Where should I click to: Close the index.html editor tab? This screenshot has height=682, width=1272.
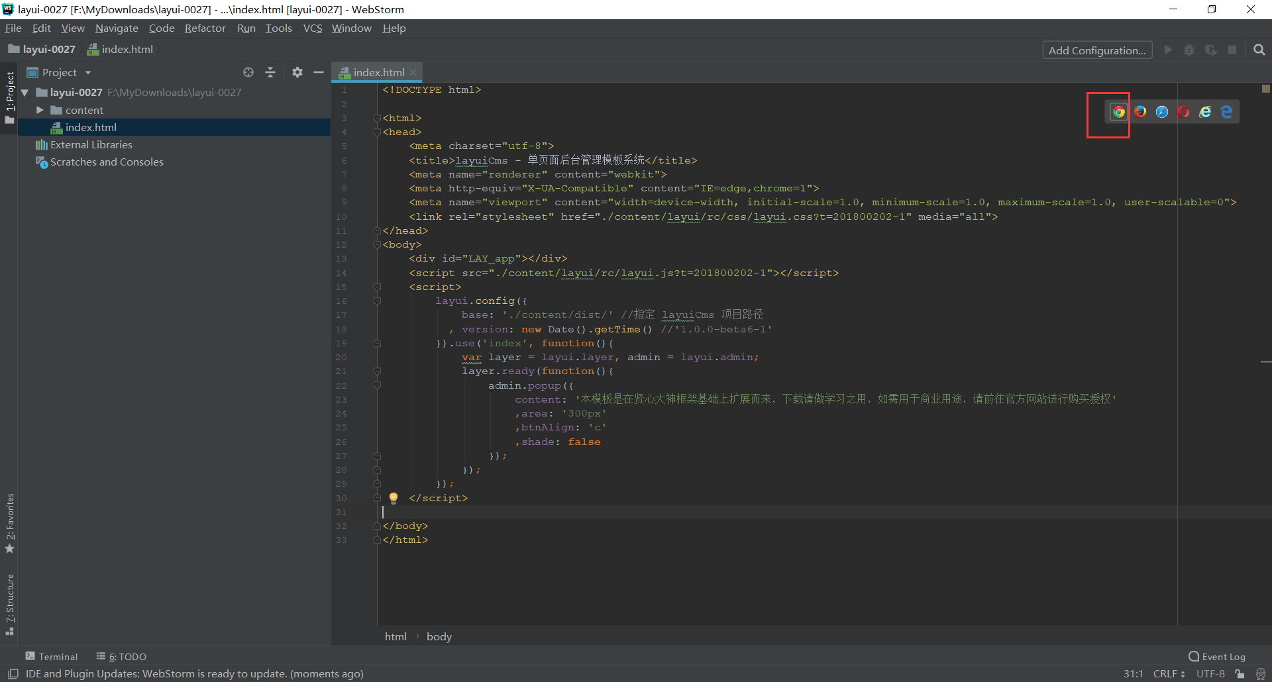[413, 73]
